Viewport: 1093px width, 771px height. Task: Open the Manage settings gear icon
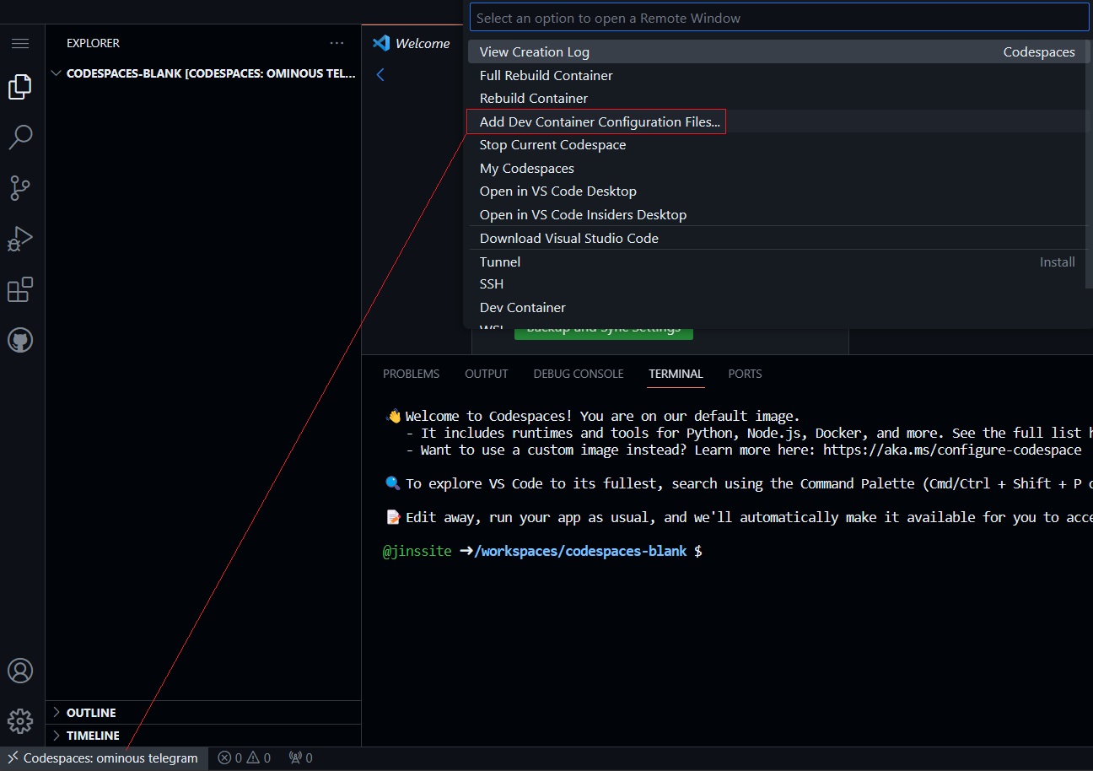[x=20, y=721]
